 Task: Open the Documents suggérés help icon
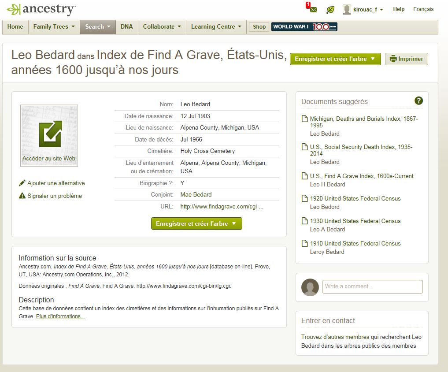click(x=418, y=100)
